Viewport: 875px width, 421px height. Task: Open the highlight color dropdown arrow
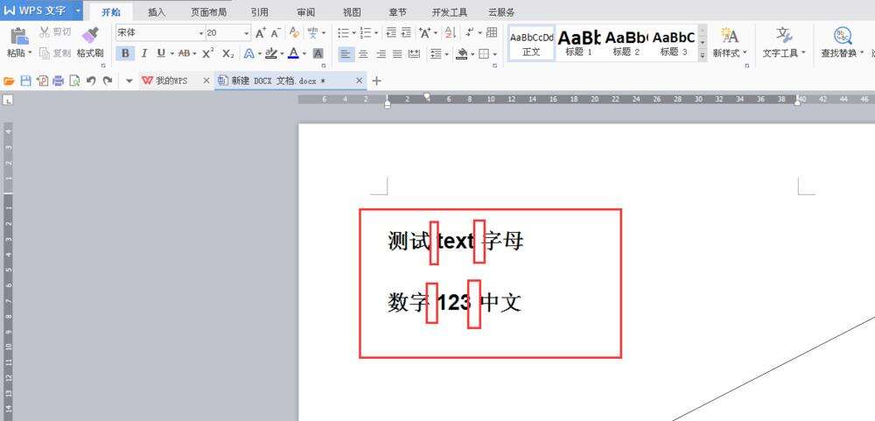pos(283,54)
